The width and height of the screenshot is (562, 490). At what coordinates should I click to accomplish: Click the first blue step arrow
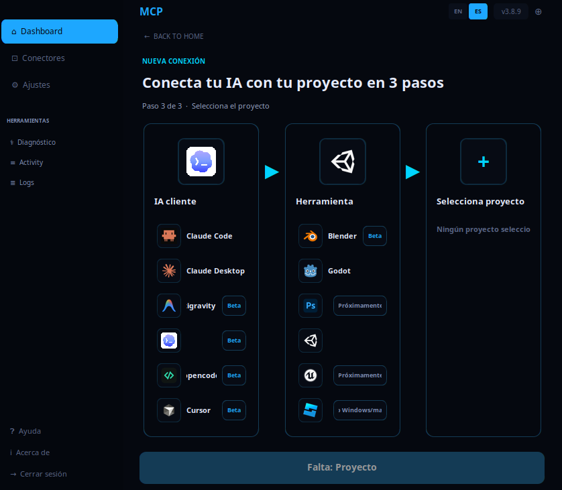click(x=272, y=172)
